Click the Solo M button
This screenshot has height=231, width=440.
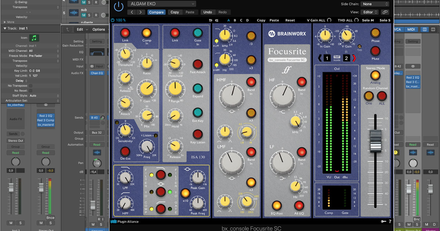click(368, 20)
